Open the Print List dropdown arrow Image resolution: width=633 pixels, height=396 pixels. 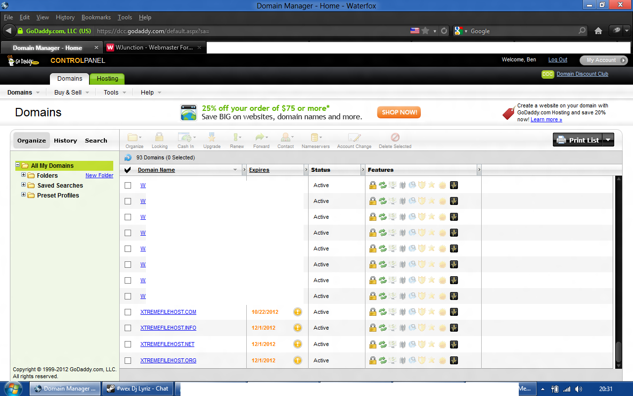click(609, 140)
